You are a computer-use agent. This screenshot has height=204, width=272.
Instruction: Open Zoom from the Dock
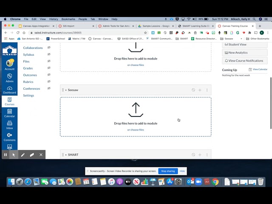point(198,182)
